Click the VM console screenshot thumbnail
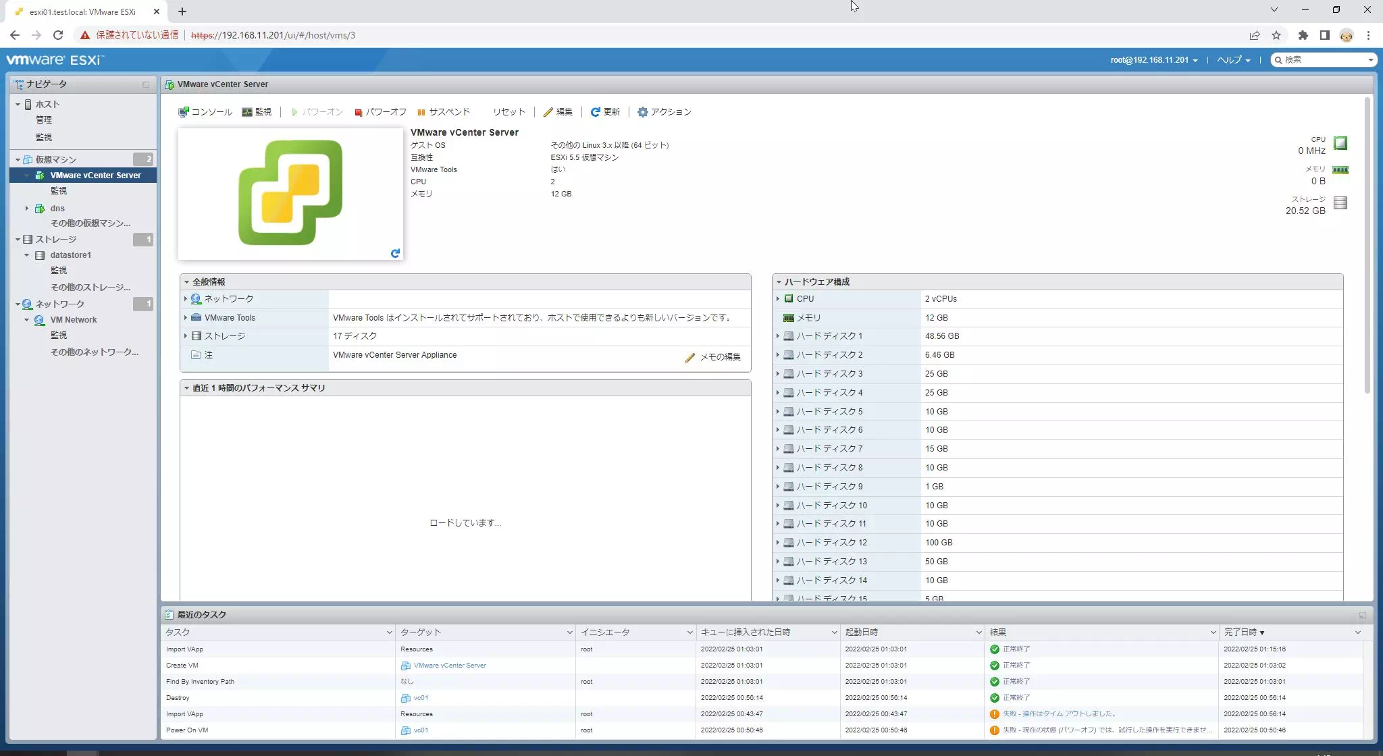1383x756 pixels. tap(290, 194)
